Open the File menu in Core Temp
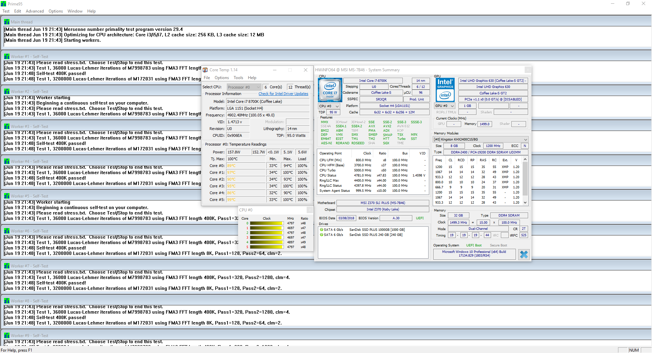This screenshot has width=652, height=353. [x=207, y=78]
